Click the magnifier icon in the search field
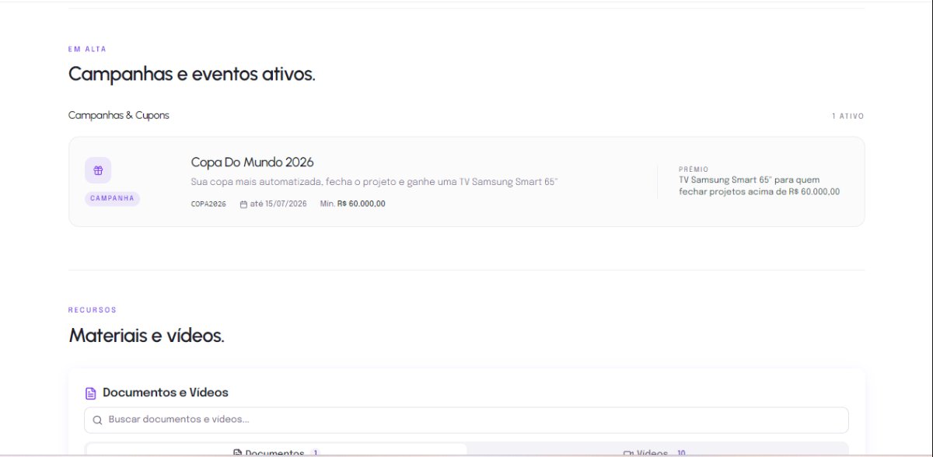The image size is (933, 457). (97, 420)
